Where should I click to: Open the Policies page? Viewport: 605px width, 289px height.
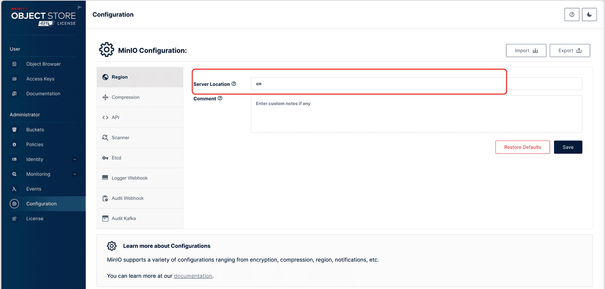(x=35, y=144)
